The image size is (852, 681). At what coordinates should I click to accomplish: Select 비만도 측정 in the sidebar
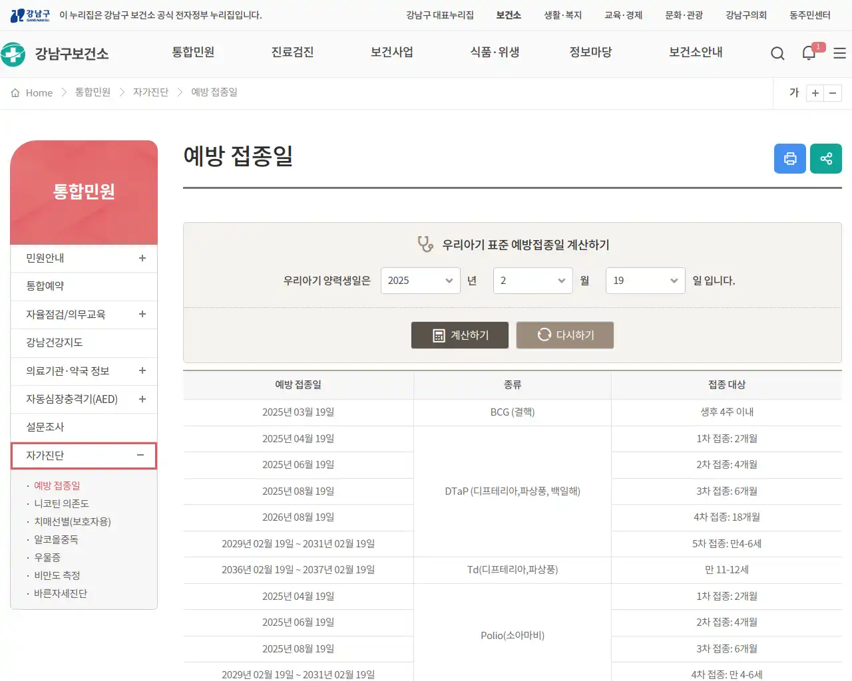(x=57, y=575)
